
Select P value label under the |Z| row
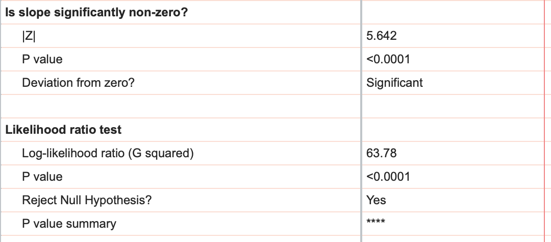coord(42,59)
